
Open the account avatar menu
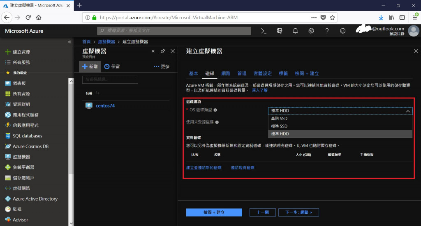pyautogui.click(x=414, y=31)
